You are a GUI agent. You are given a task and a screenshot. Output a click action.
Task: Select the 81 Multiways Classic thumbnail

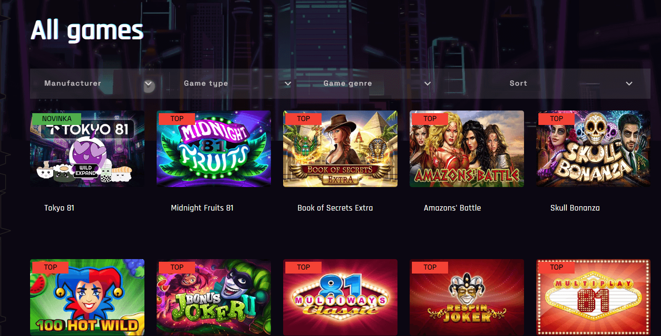click(x=340, y=298)
